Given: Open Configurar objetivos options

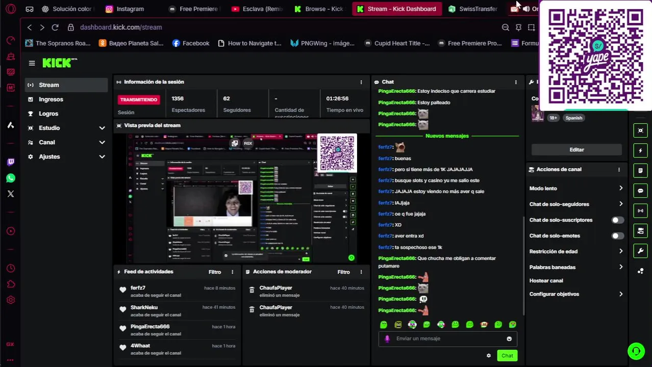Looking at the screenshot, I should coord(576,294).
